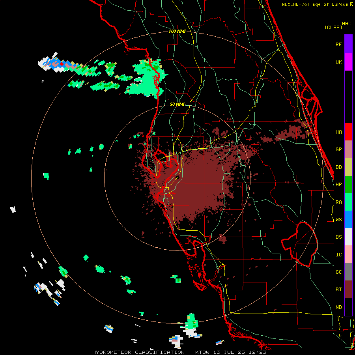355x355 pixels.
Task: Click the BD legend label
Action: click(339, 167)
